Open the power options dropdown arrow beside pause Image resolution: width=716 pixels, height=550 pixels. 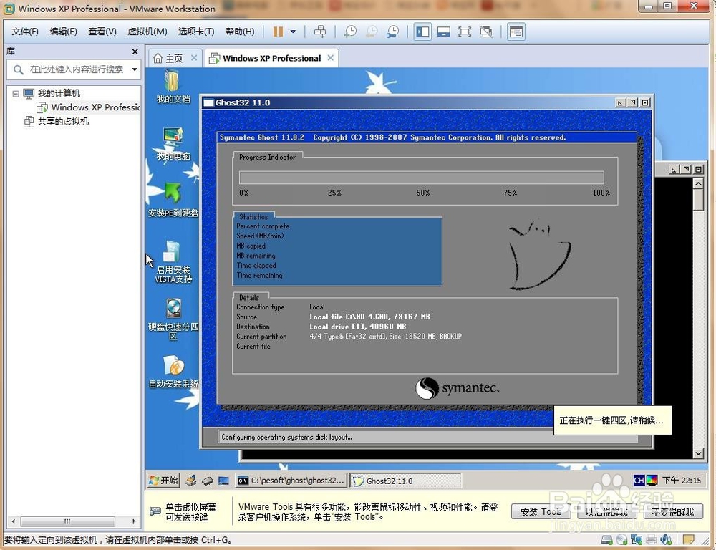[293, 32]
